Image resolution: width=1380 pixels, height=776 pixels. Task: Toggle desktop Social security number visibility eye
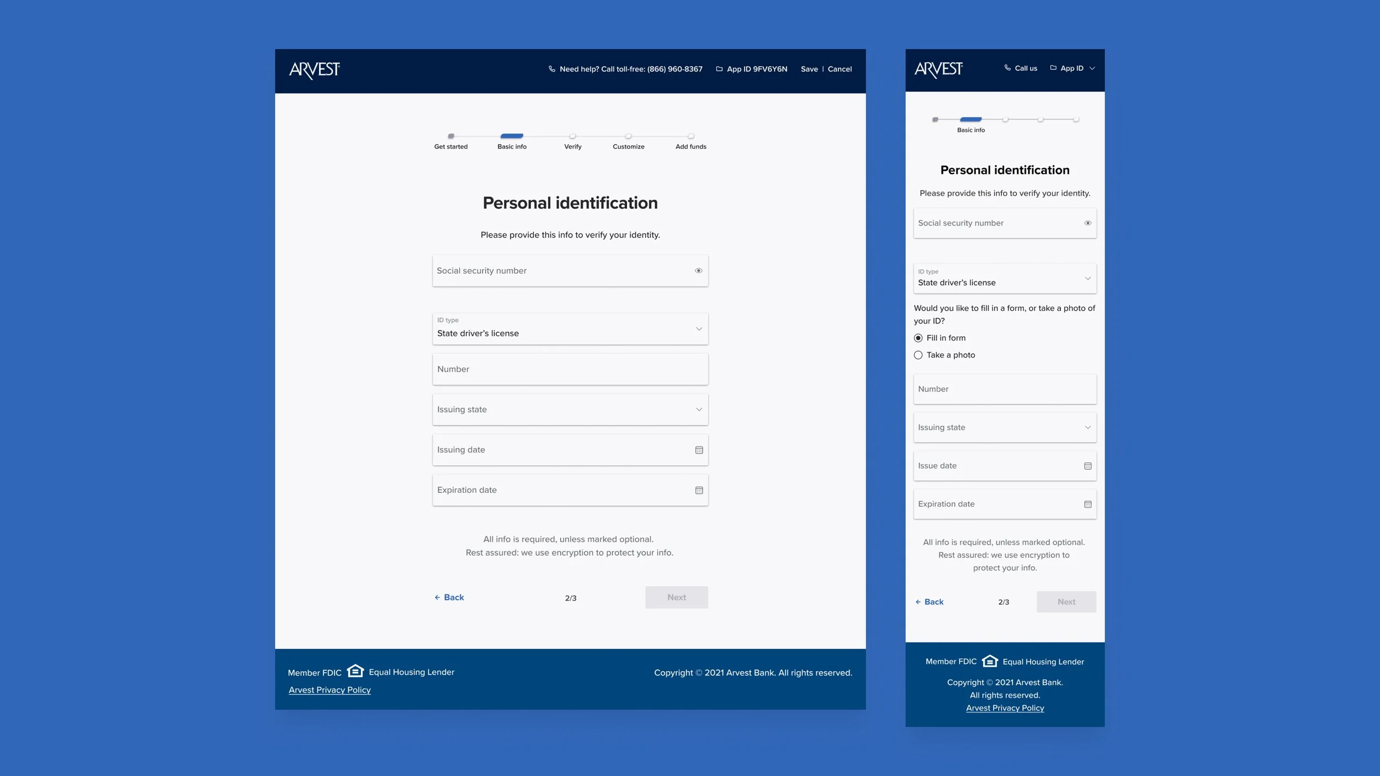point(698,270)
